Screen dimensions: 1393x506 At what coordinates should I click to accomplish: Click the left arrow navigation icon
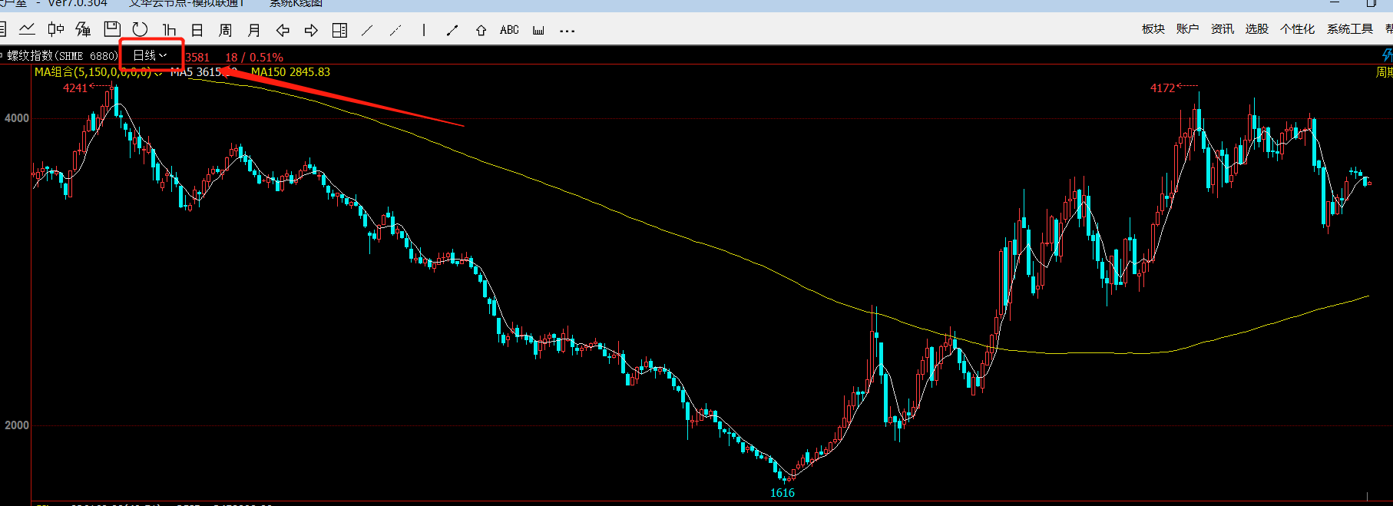click(283, 30)
